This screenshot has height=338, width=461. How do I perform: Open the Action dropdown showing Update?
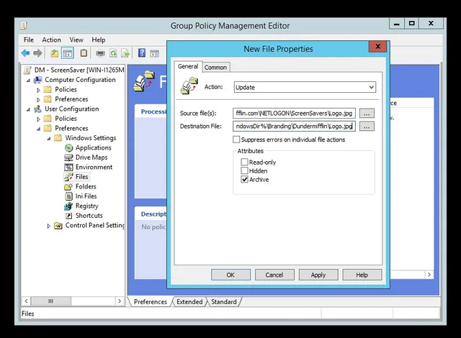[x=305, y=87]
